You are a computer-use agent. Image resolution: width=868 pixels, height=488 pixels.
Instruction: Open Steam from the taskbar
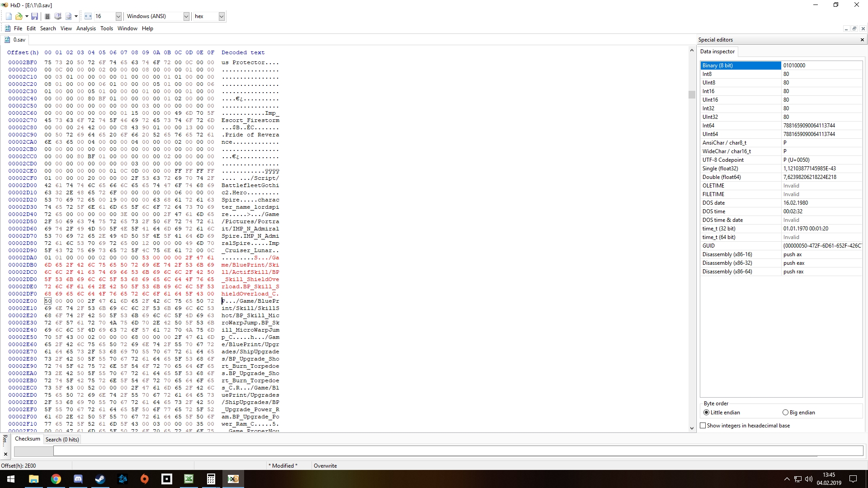pos(100,479)
